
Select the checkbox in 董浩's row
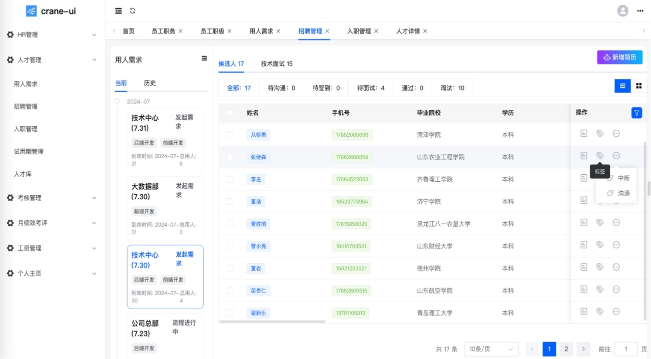(230, 202)
